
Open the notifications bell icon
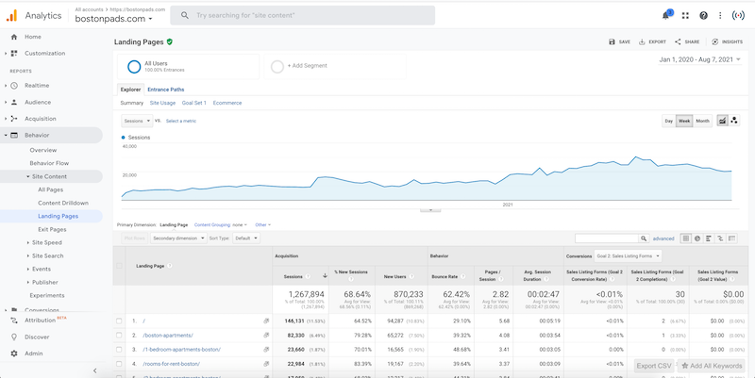pyautogui.click(x=665, y=15)
